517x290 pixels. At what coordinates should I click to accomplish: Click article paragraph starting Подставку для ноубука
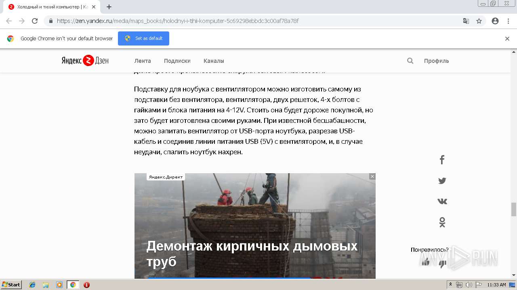click(x=254, y=120)
